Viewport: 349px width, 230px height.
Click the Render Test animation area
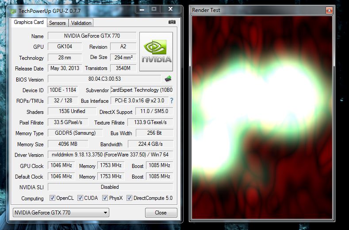click(262, 117)
